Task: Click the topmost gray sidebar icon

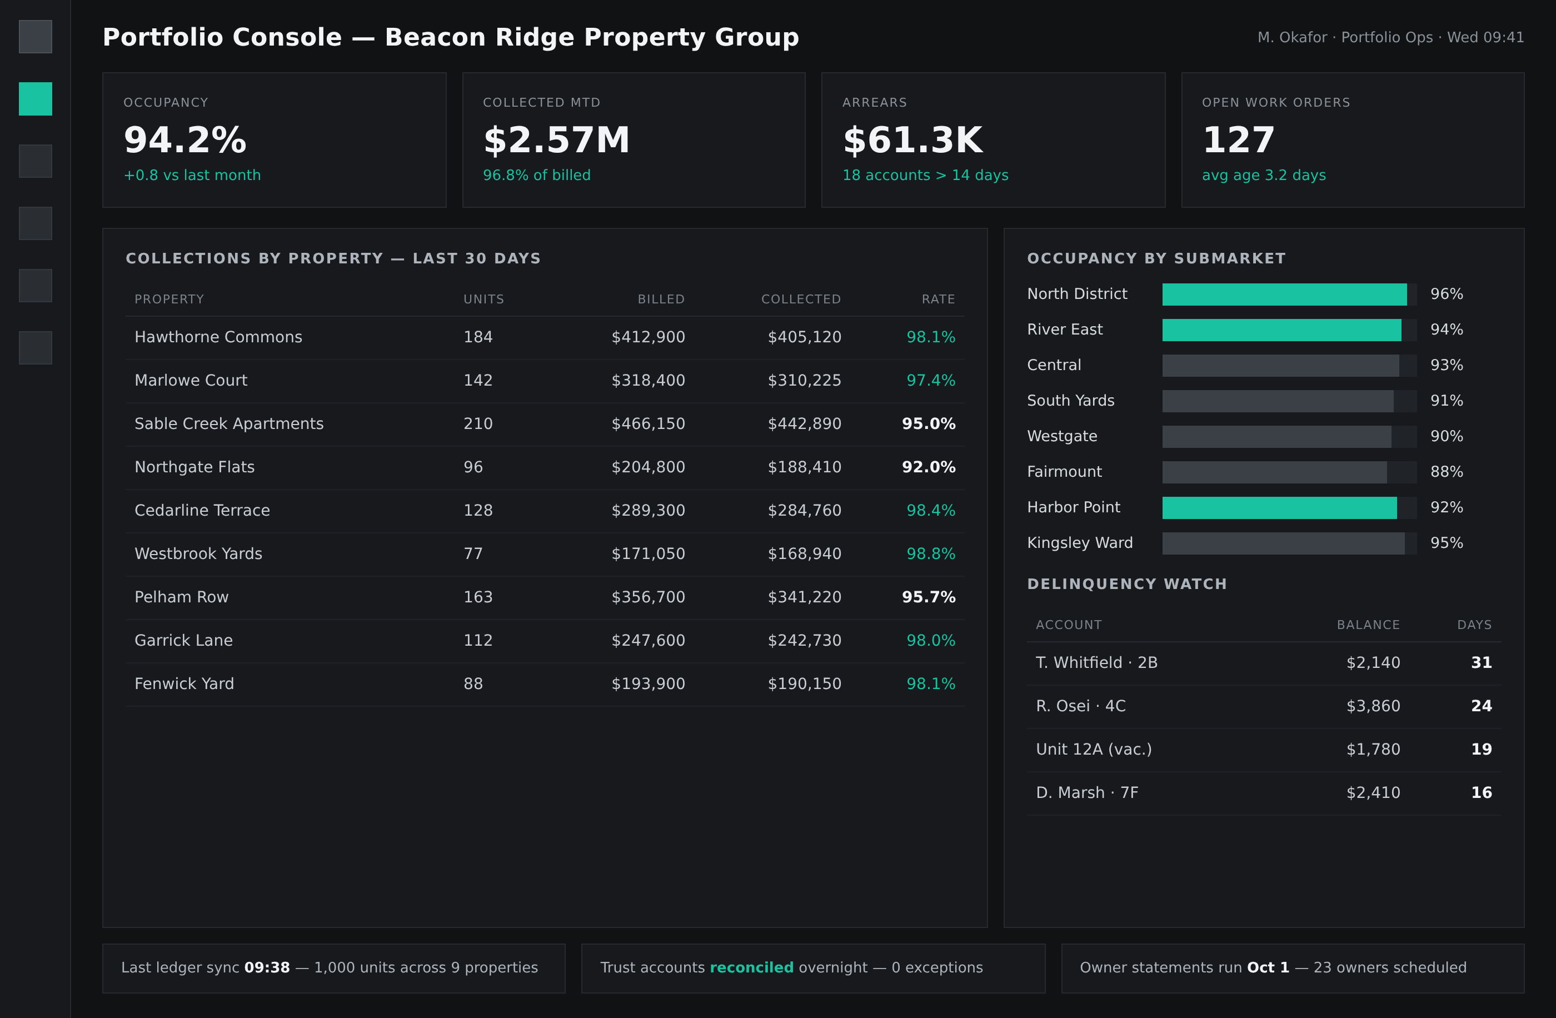Action: (x=36, y=37)
